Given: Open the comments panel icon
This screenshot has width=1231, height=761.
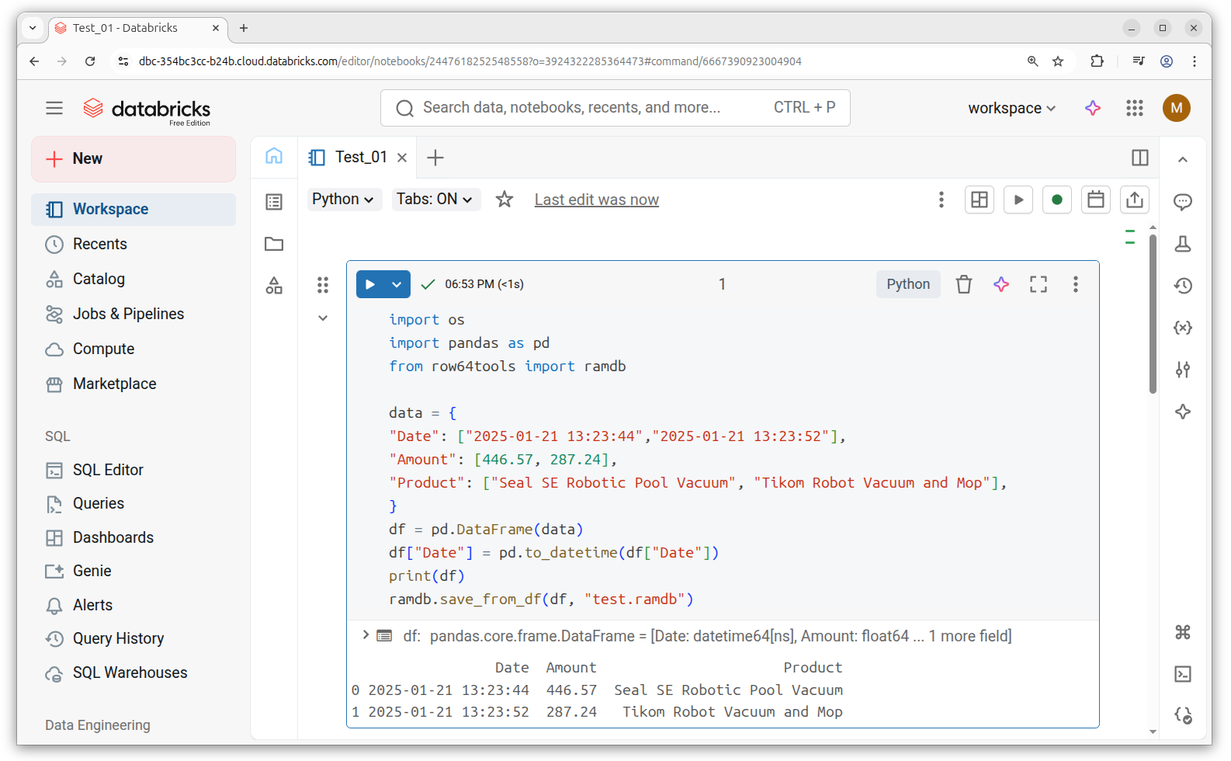Looking at the screenshot, I should pos(1182,202).
